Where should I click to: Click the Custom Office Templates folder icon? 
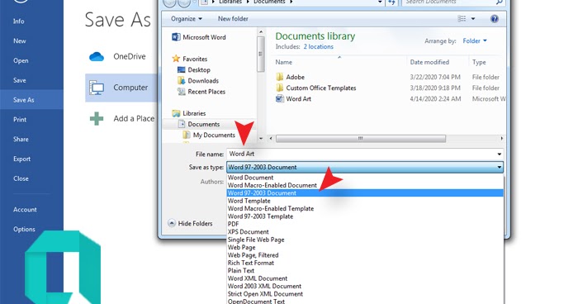pos(280,88)
